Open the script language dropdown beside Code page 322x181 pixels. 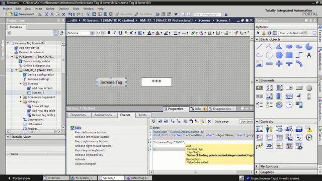pos(247,122)
